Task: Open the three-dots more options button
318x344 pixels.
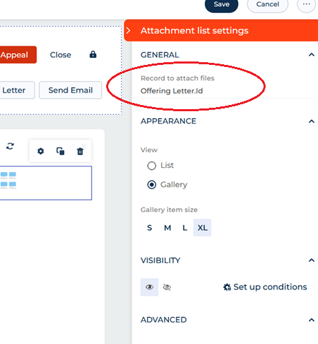Action: tap(306, 4)
